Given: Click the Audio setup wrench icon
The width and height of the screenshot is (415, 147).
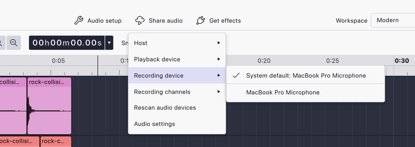Looking at the screenshot, I should click(x=79, y=20).
